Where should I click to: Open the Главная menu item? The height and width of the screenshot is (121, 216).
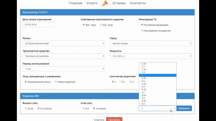click(76, 3)
